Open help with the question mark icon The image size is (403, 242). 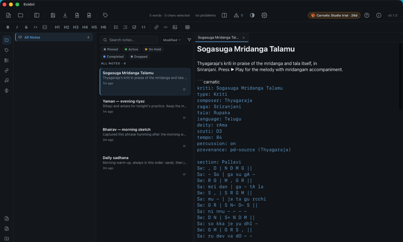[x=367, y=15]
